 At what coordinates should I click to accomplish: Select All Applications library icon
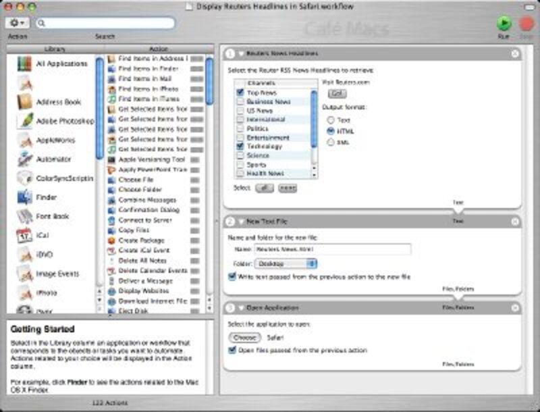[25, 64]
